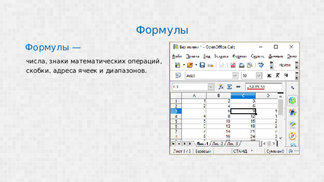Screen dimensions: 324x182
Task: Open the Arial font name dropdown
Action: click(235, 76)
